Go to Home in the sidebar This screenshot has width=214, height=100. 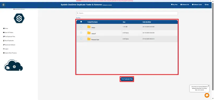[5, 28]
